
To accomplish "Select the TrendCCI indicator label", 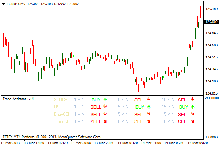I will [62, 122].
